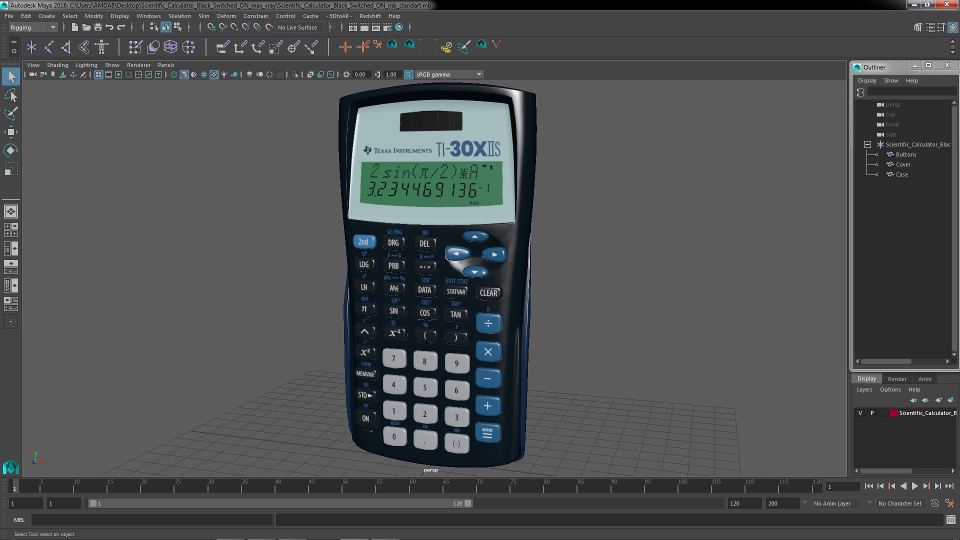
Task: Click the red layer color swatch
Action: 894,413
